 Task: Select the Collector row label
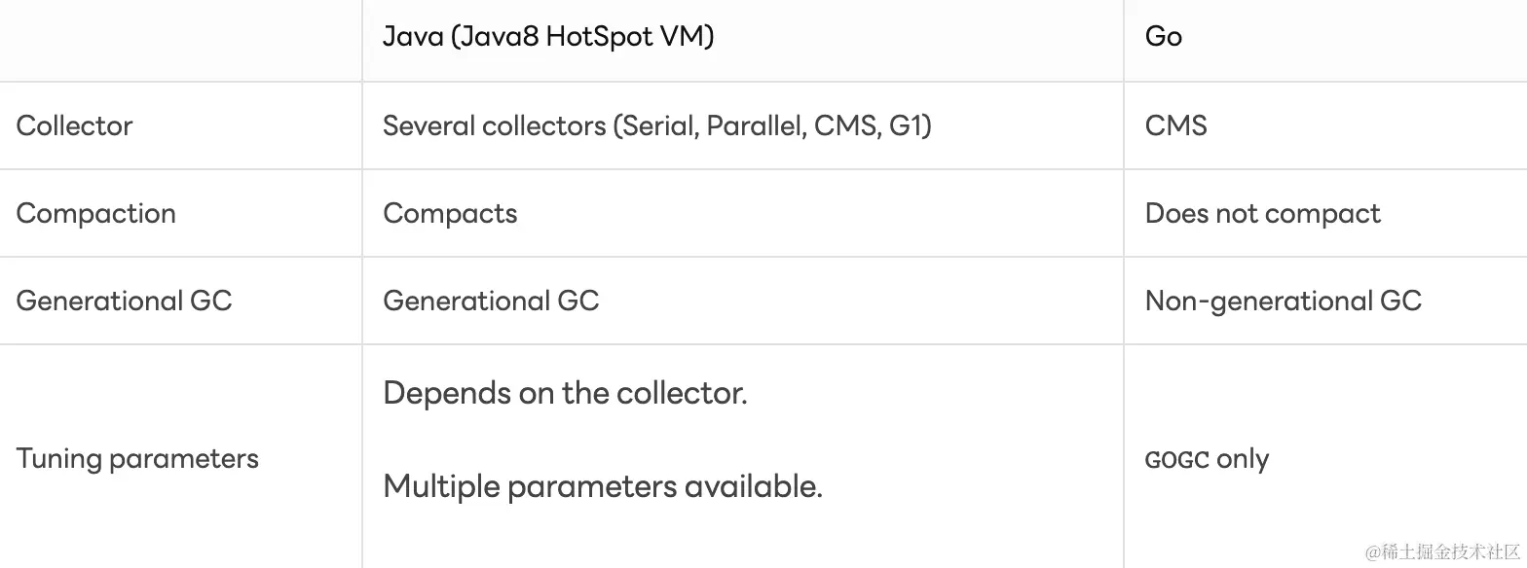pos(74,125)
